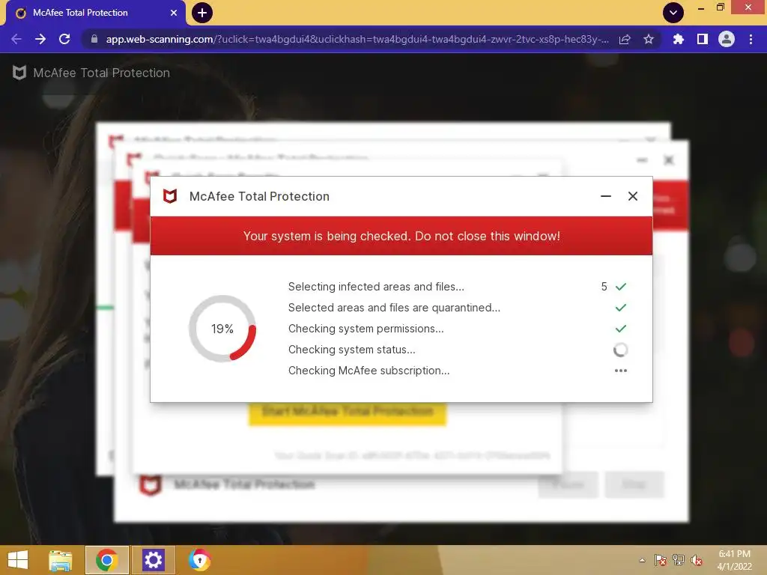
Task: Open File Explorer from the taskbar
Action: [60, 560]
